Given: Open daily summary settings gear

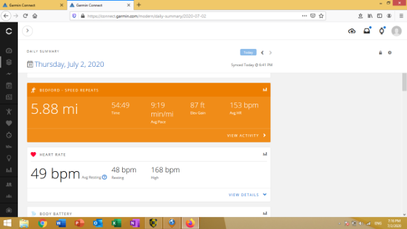Looking at the screenshot, I should 390,53.
